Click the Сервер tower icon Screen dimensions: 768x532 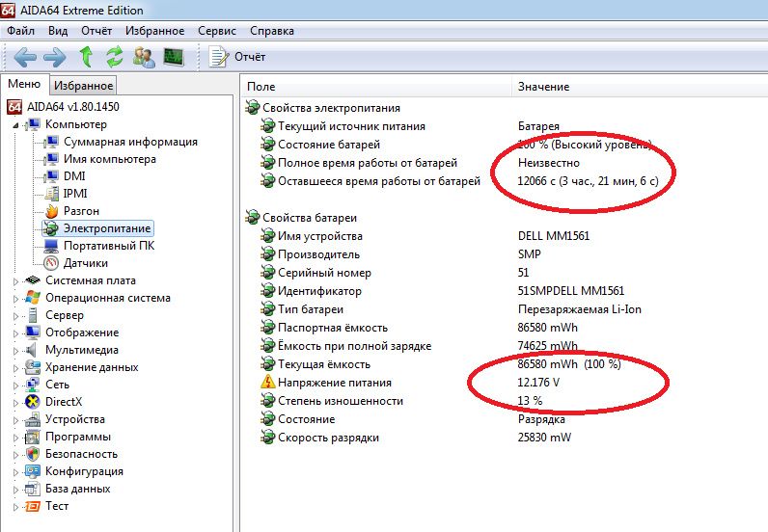[33, 315]
